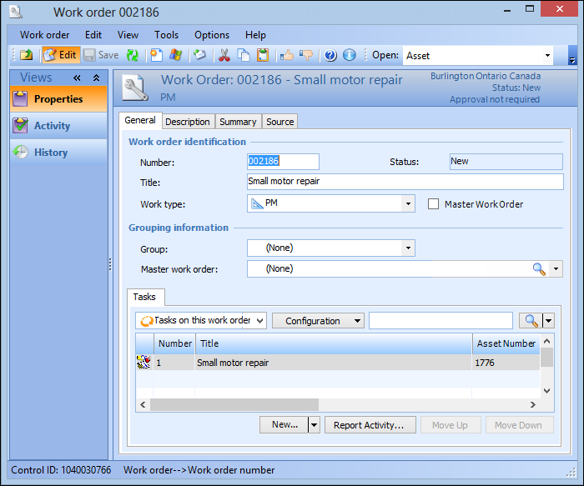Image resolution: width=584 pixels, height=486 pixels.
Task: Click the Title input field
Action: pos(405,182)
